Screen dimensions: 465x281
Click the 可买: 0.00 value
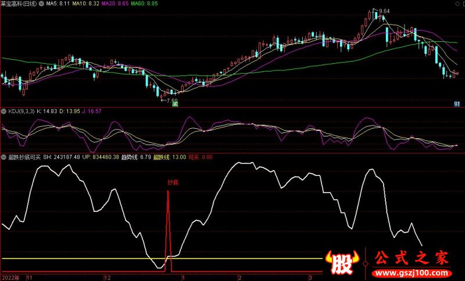click(201, 157)
